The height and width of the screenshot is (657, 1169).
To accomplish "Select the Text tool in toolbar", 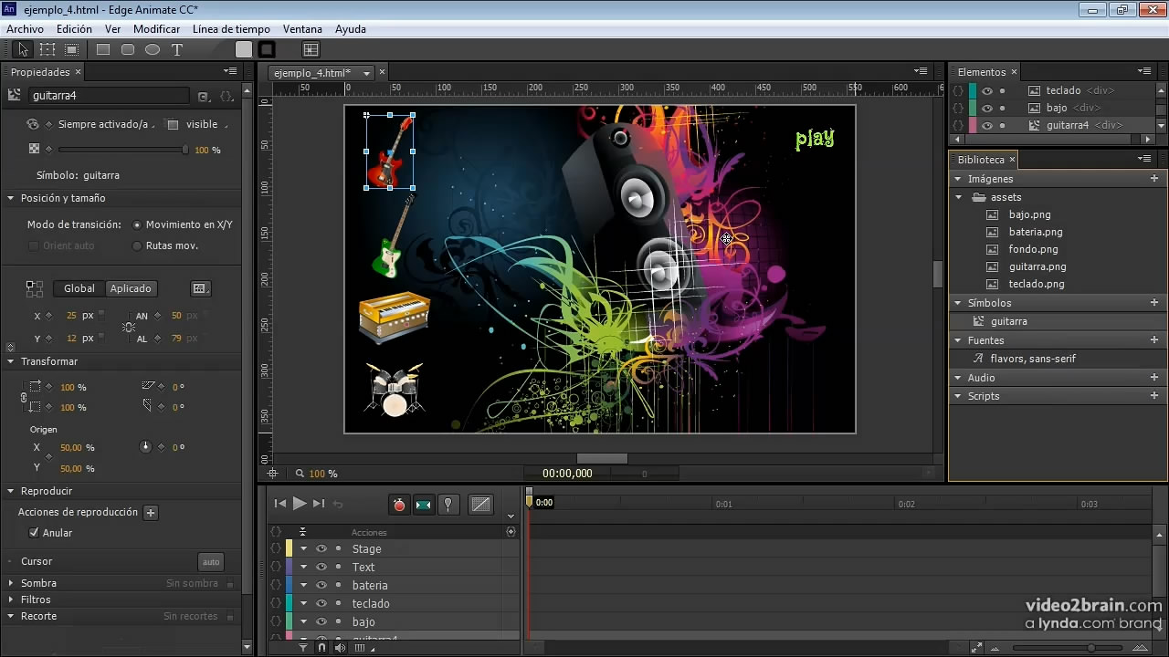I will [177, 50].
